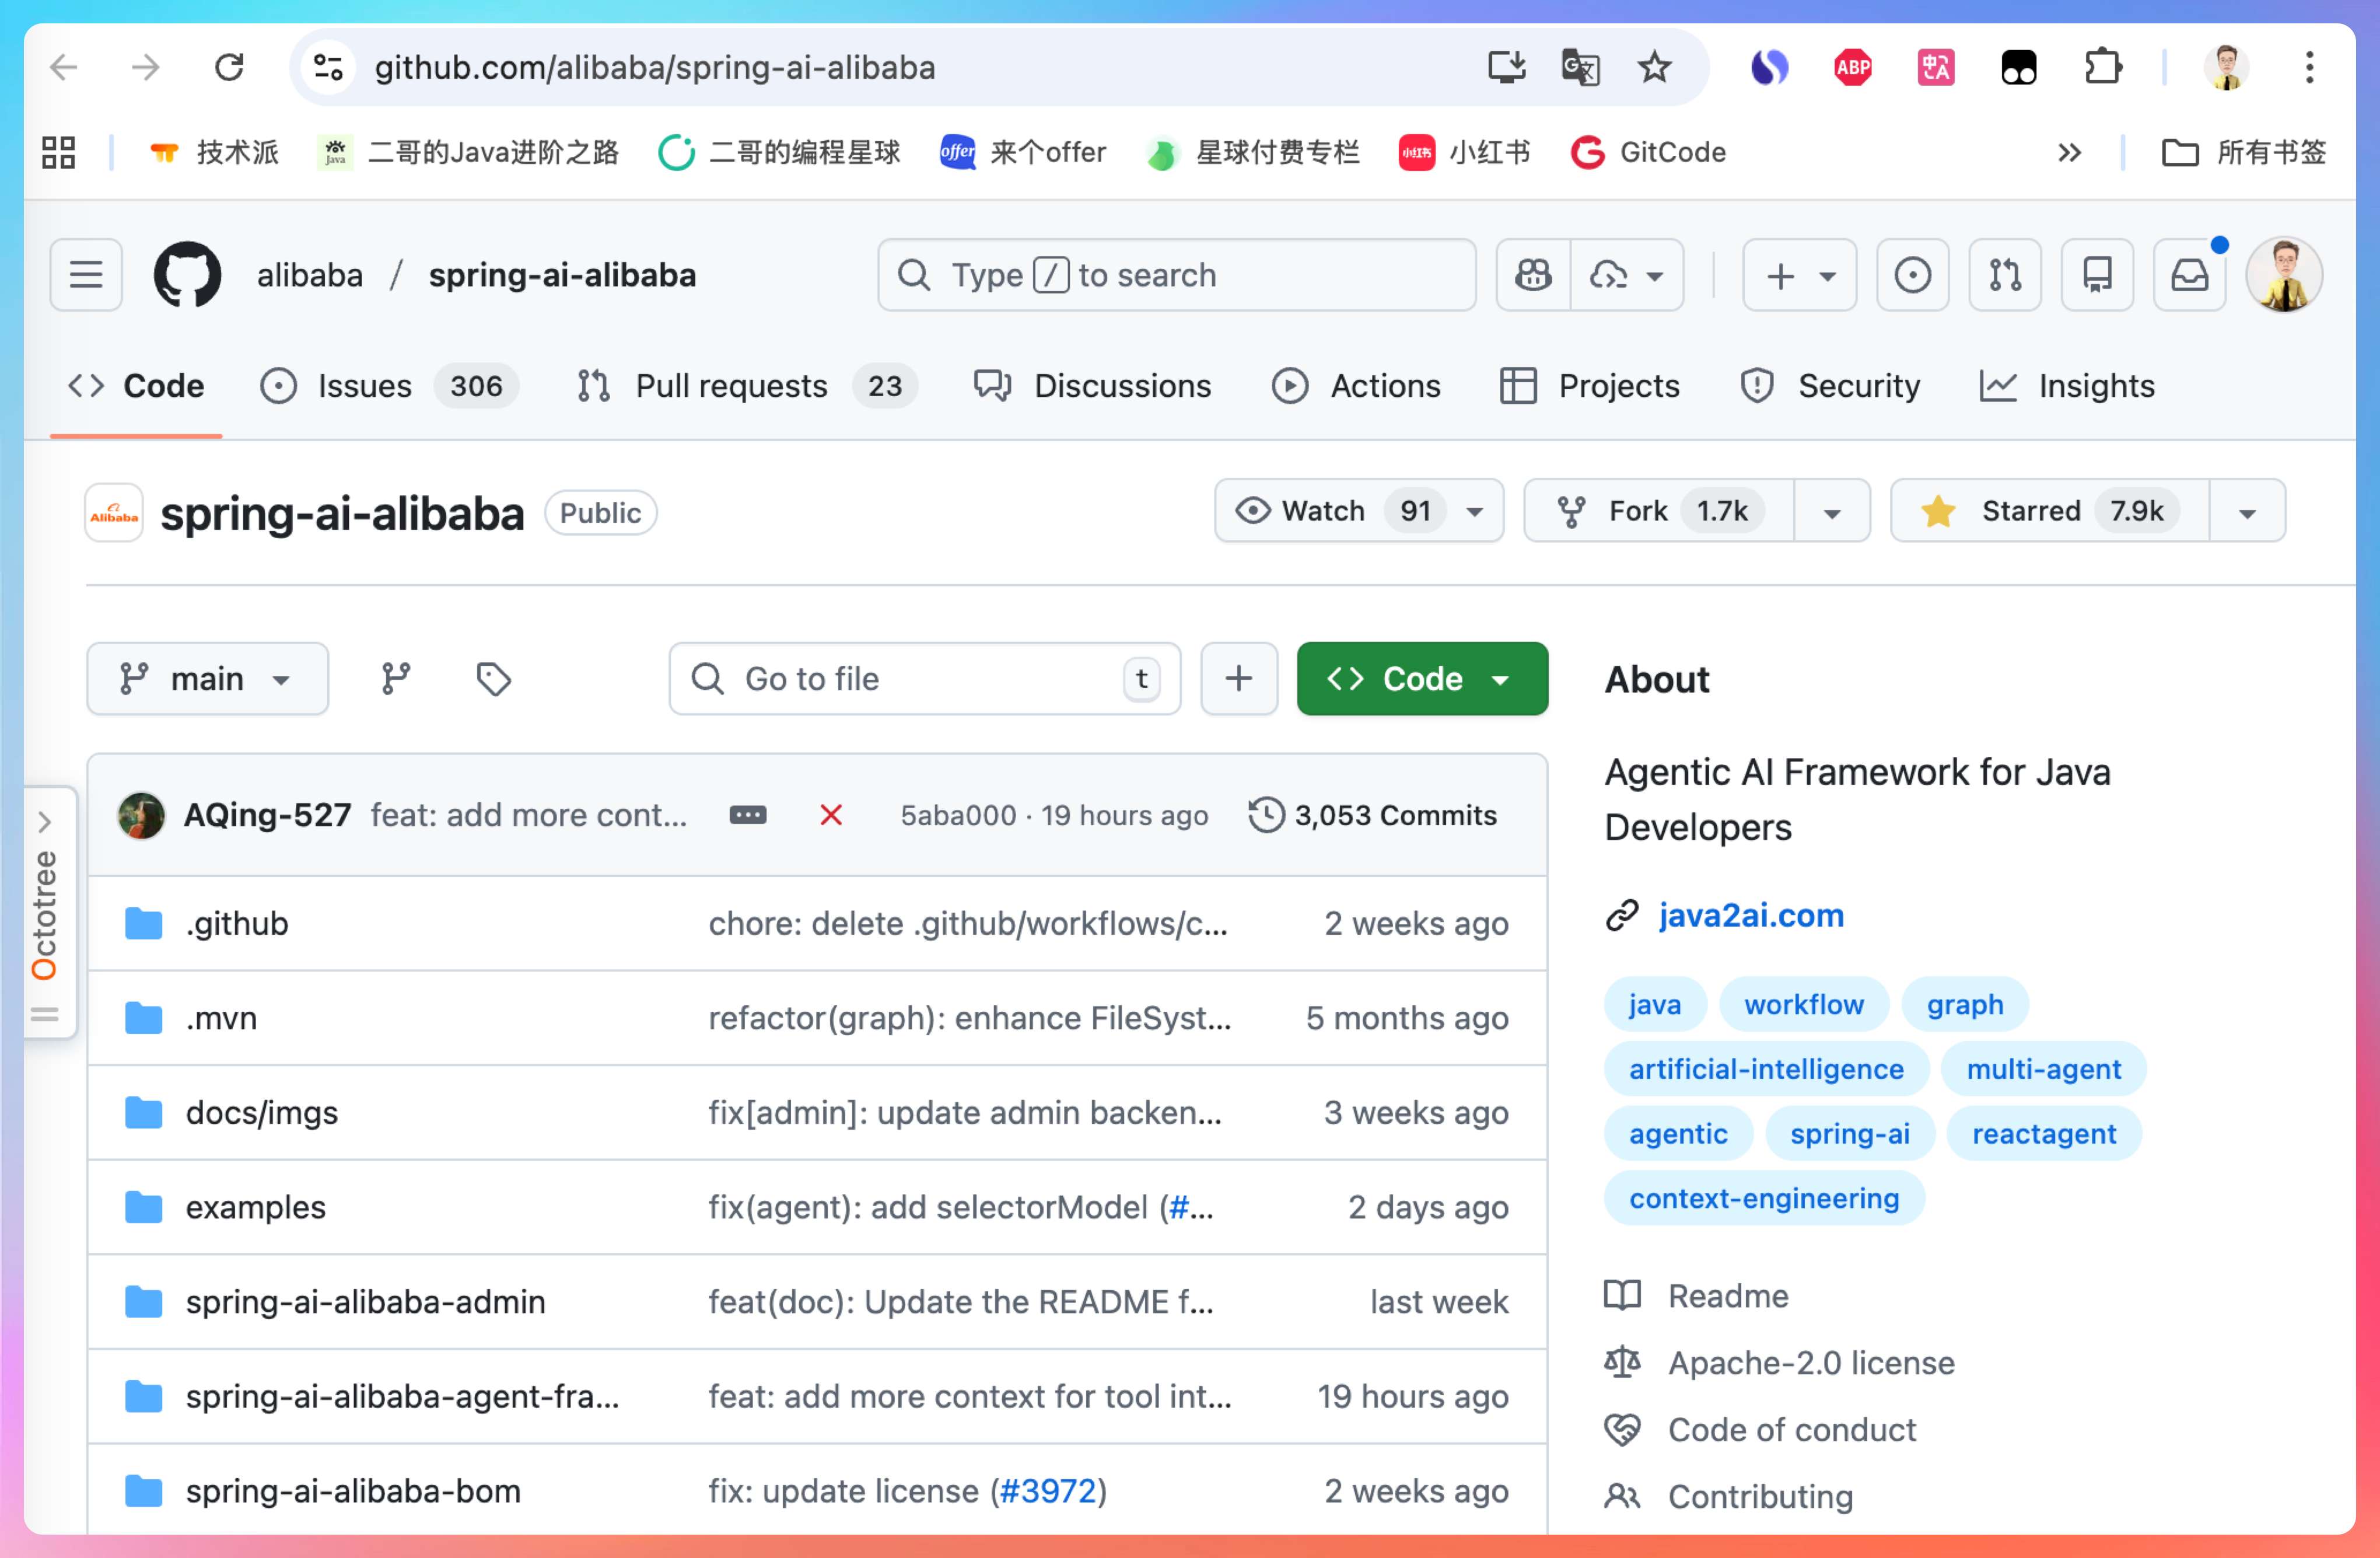Click the notifications inbox icon
The image size is (2380, 1558).
point(2189,275)
